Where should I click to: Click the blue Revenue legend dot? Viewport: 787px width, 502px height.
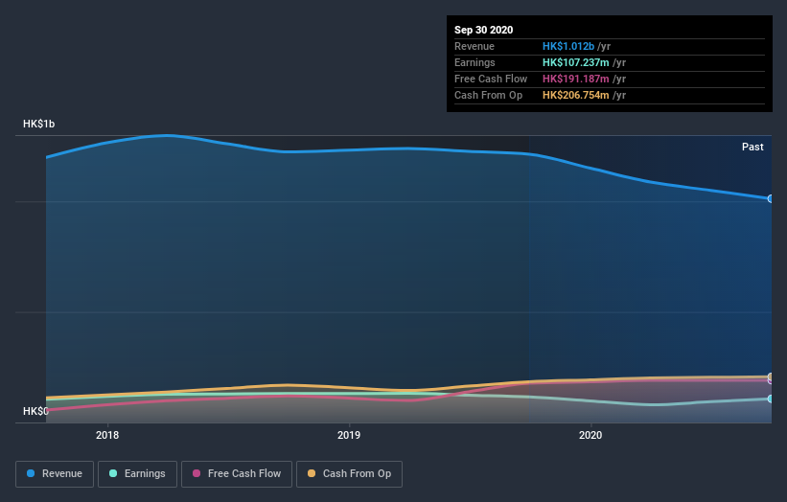31,473
